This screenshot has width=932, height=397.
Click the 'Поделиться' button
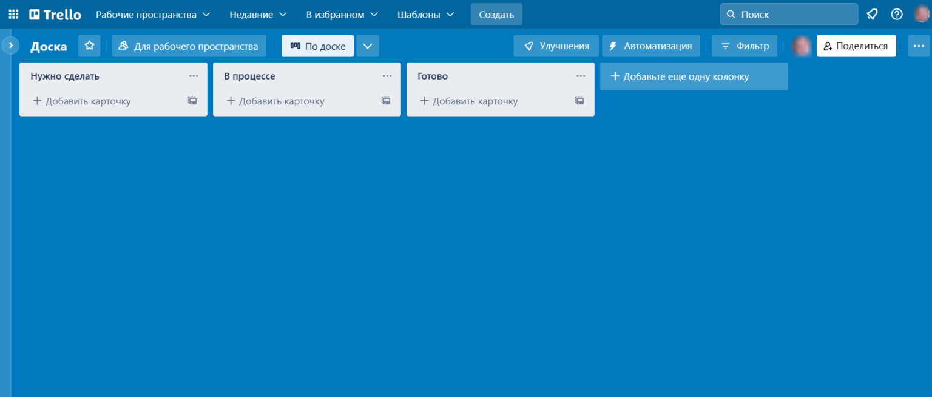click(856, 46)
